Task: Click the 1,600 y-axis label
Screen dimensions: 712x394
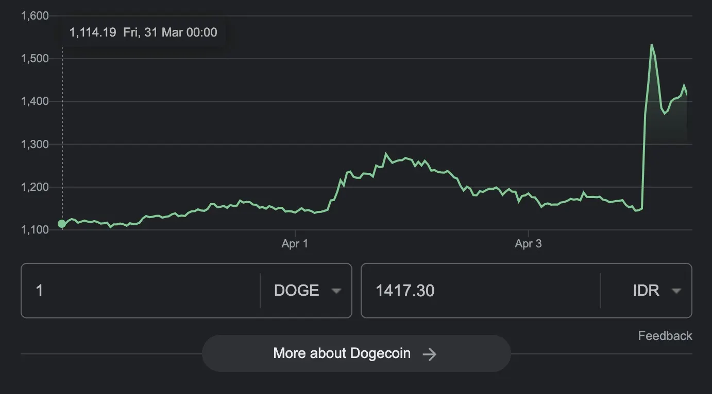Action: 35,16
